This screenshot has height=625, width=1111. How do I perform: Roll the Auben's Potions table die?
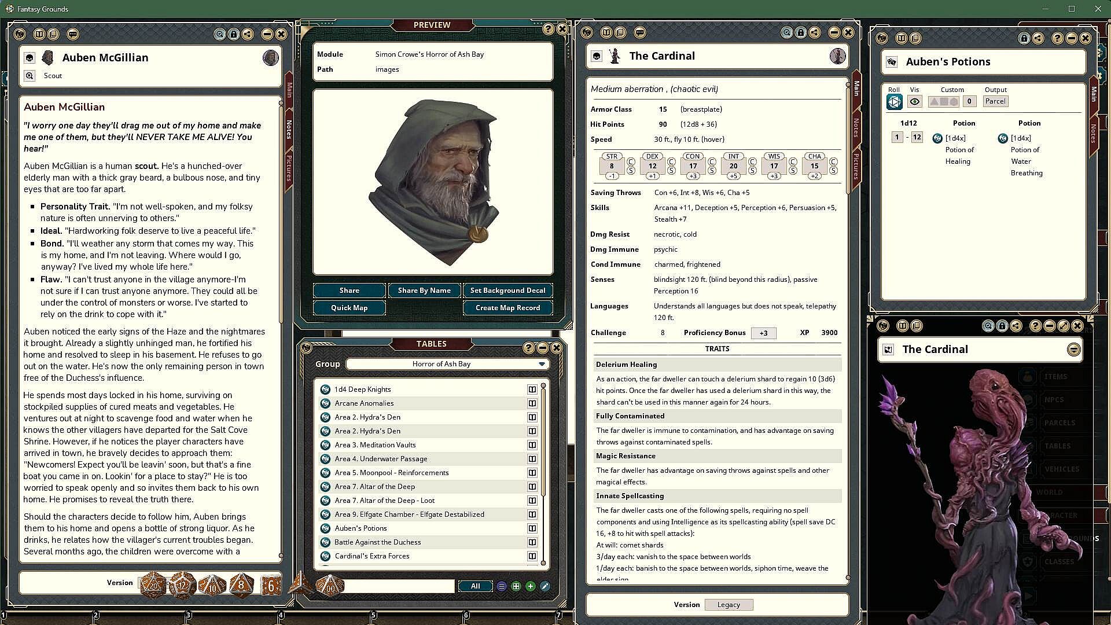[894, 102]
